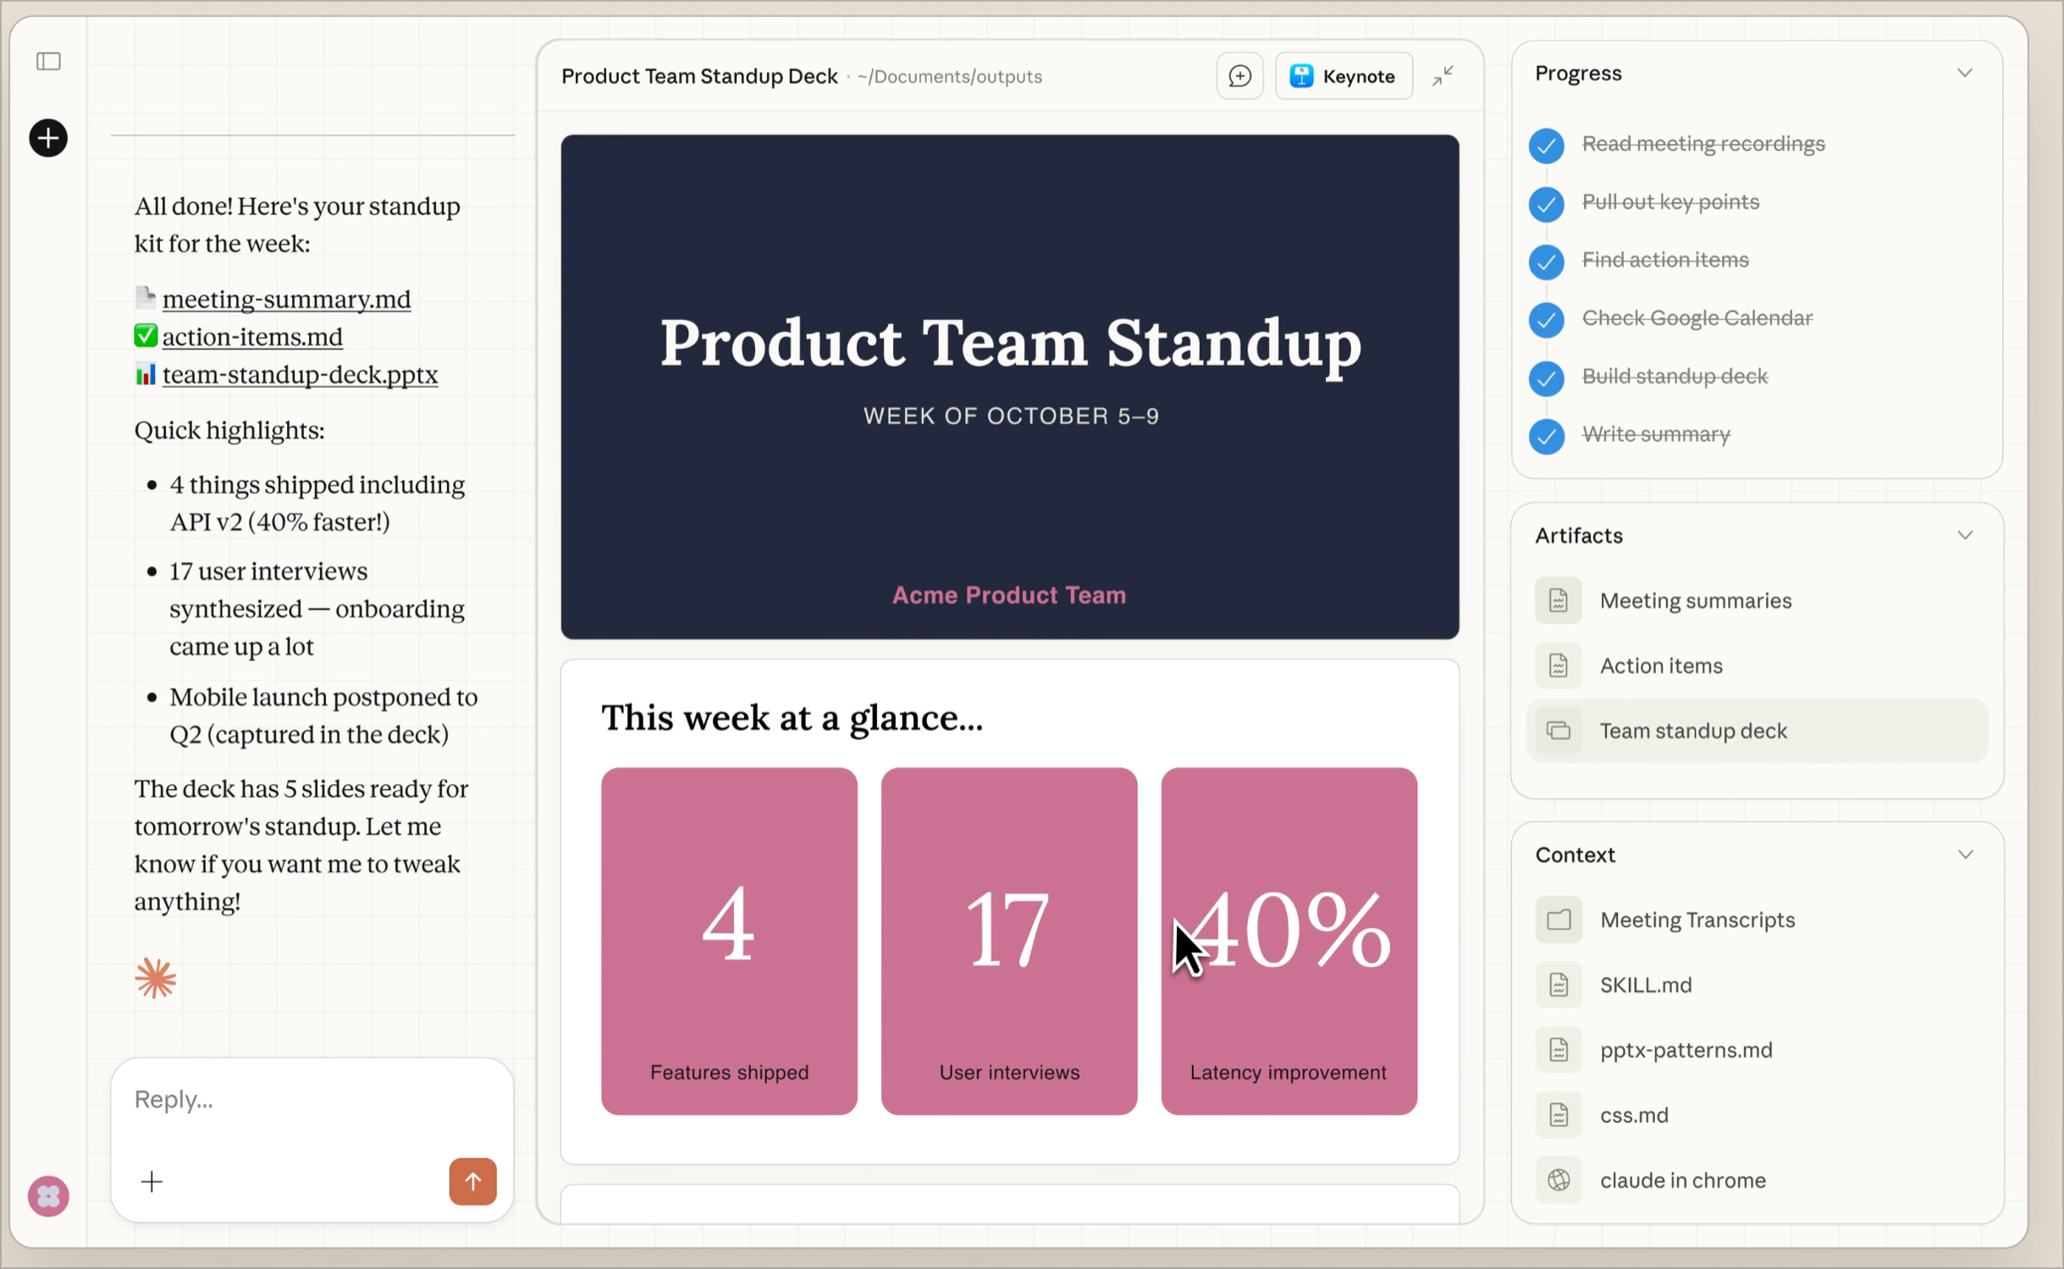The image size is (2064, 1269).
Task: Toggle the Write summary checkmark
Action: (1546, 435)
